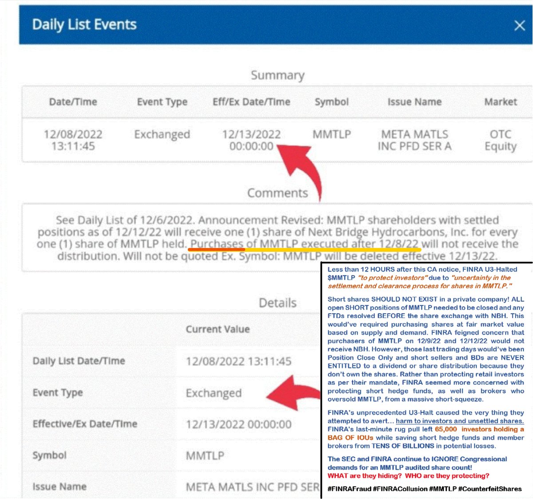Select the "Event Type" row label in Details
Screen dimensions: 533x499
[58, 393]
